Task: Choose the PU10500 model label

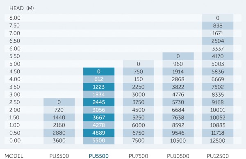Action: point(178,156)
